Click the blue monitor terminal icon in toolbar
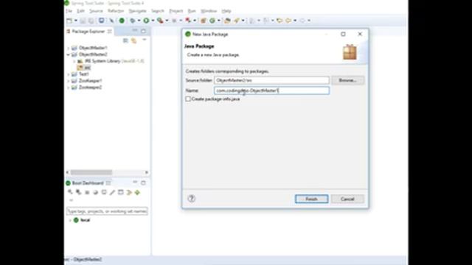The image size is (472, 265). [x=102, y=21]
